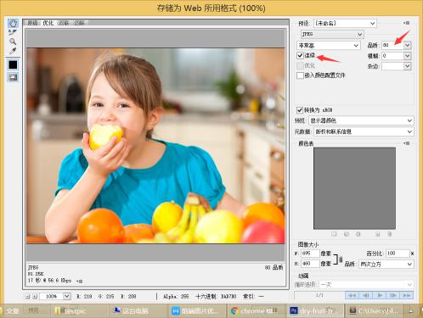Open the 100% zoom level dropdown
This screenshot has width=423, height=318.
tap(66, 296)
